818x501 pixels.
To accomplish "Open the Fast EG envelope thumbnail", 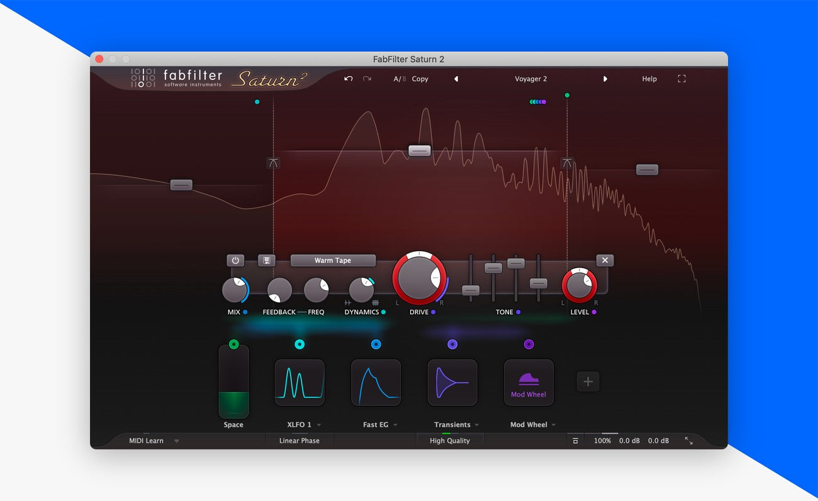I will pos(376,382).
